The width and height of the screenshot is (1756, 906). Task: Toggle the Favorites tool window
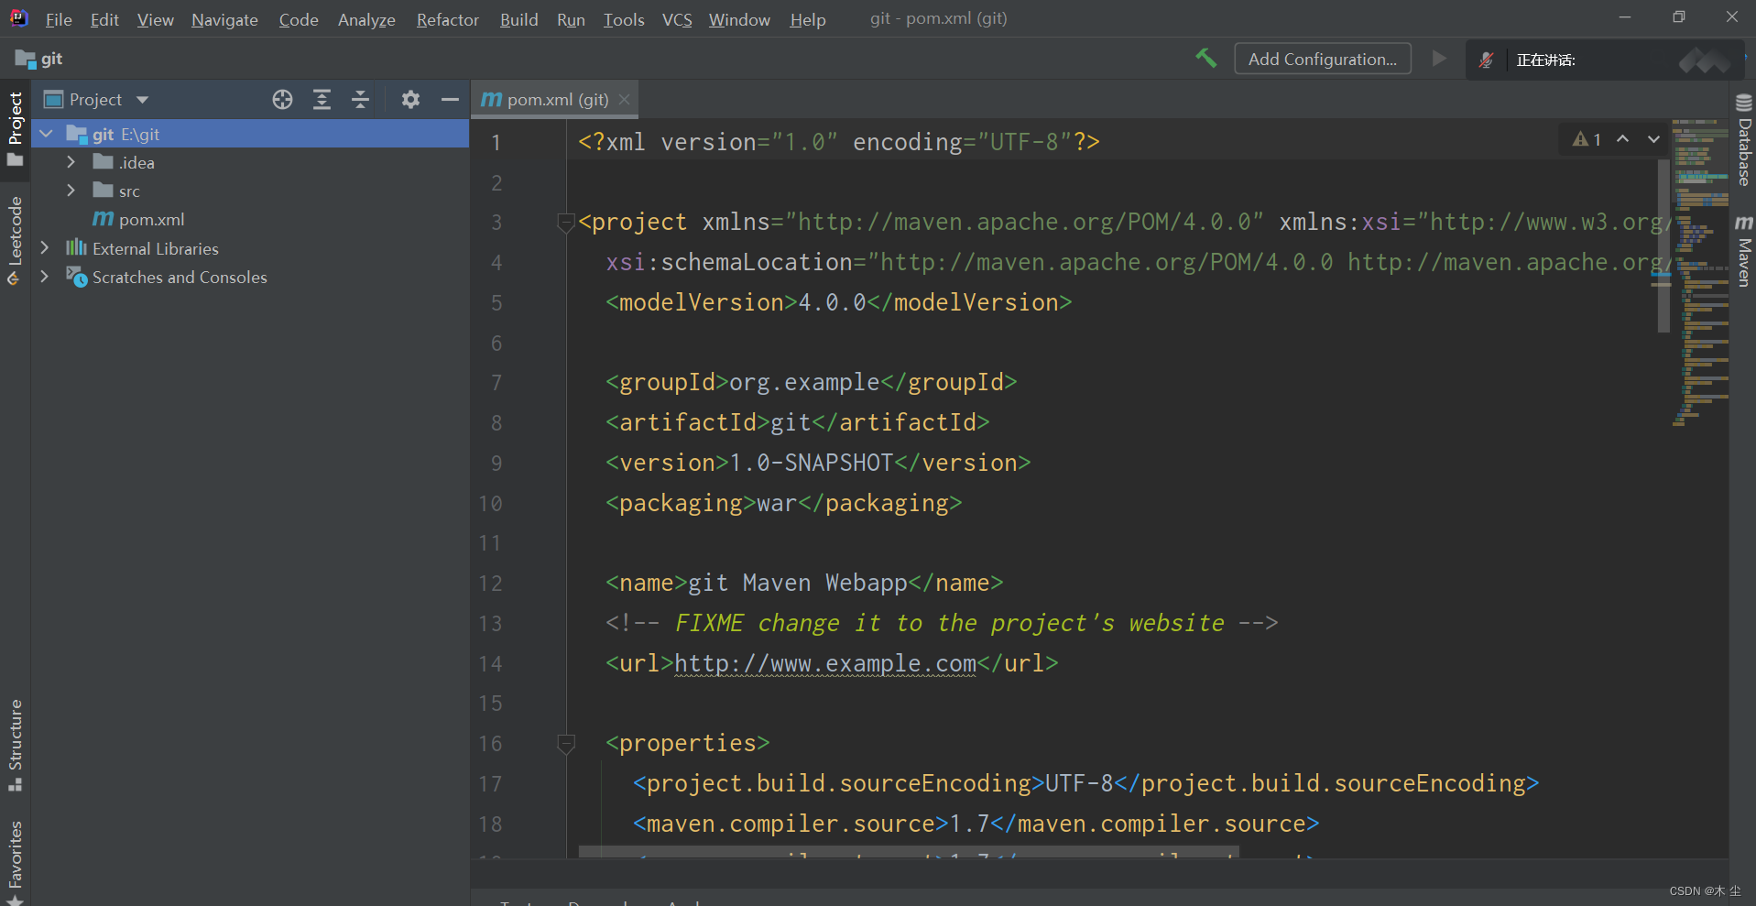tap(15, 862)
